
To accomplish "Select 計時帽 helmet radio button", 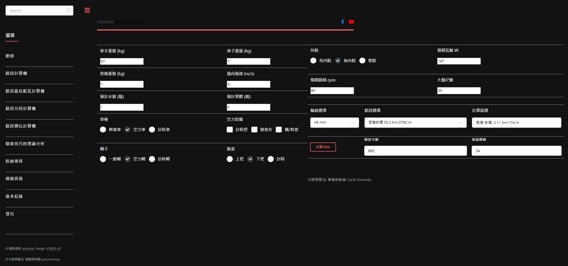I will [x=152, y=159].
